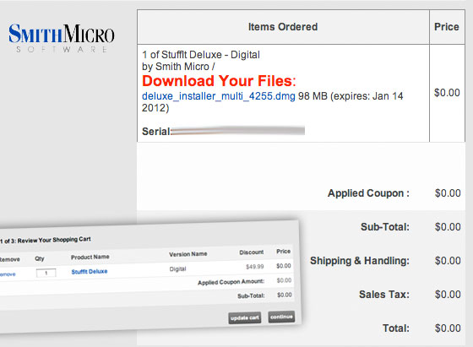This screenshot has width=473, height=347.
Task: Click the Total amount $0.00
Action: click(448, 328)
